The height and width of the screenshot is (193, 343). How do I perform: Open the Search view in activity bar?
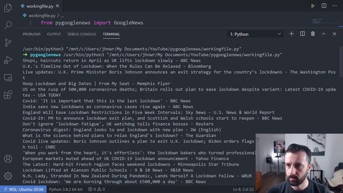pyautogui.click(x=8, y=25)
